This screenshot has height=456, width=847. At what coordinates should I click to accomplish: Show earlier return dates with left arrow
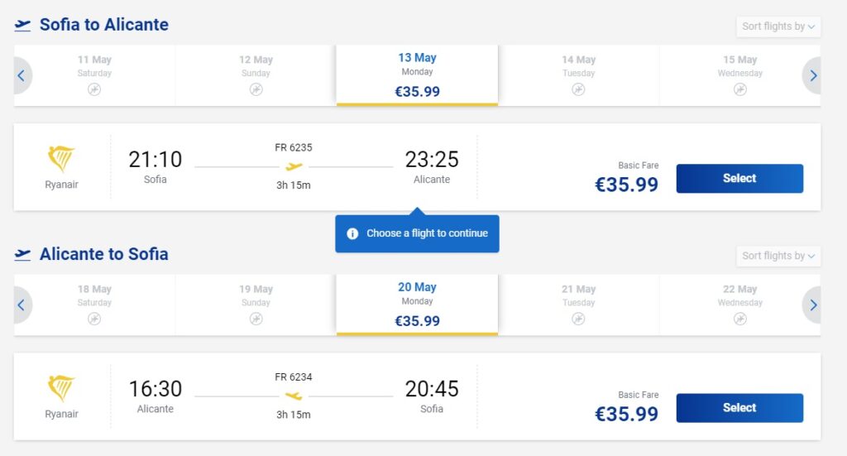(x=22, y=305)
